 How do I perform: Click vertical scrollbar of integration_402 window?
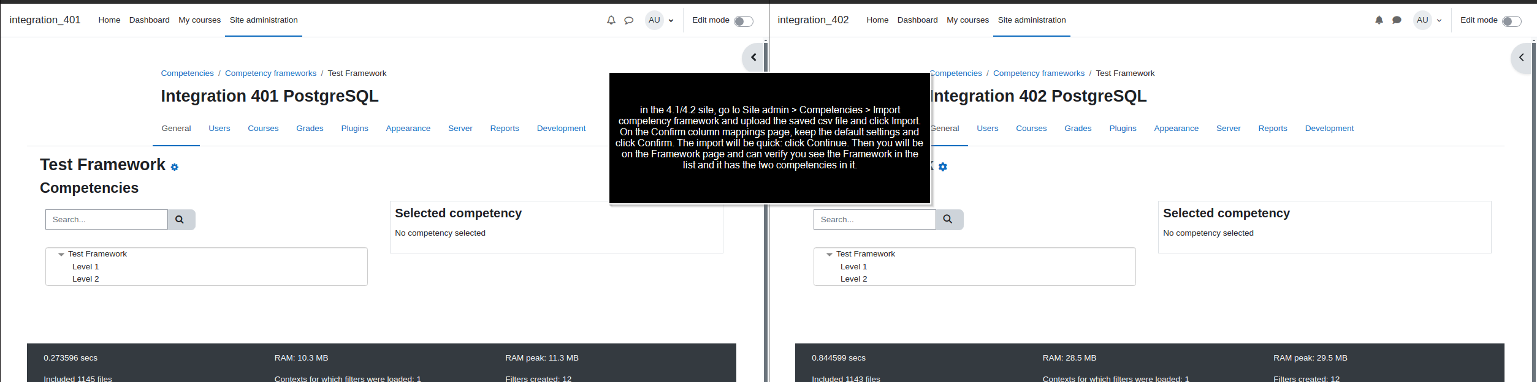click(x=1534, y=211)
